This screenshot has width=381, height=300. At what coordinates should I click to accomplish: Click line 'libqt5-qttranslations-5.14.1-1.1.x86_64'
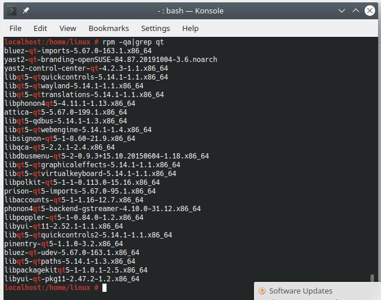click(x=84, y=94)
